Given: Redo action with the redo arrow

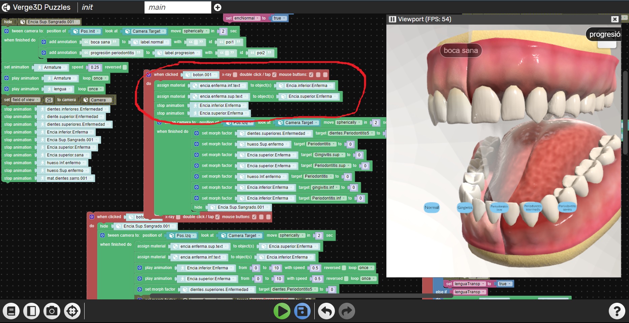Looking at the screenshot, I should coord(347,311).
